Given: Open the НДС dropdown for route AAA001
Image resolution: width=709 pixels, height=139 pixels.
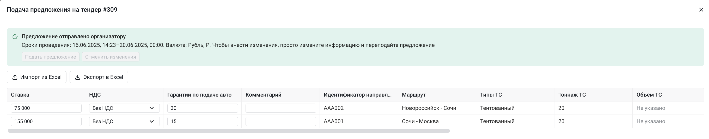Looking at the screenshot, I should coord(124,121).
